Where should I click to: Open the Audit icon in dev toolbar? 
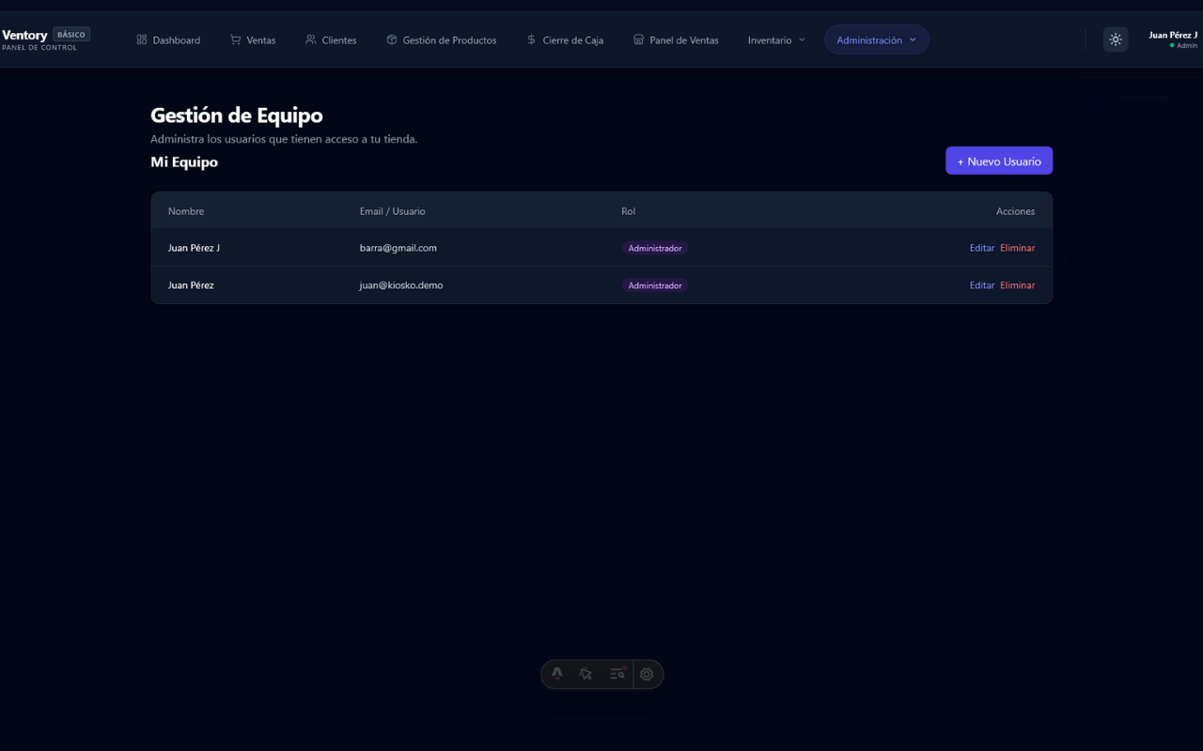(617, 674)
